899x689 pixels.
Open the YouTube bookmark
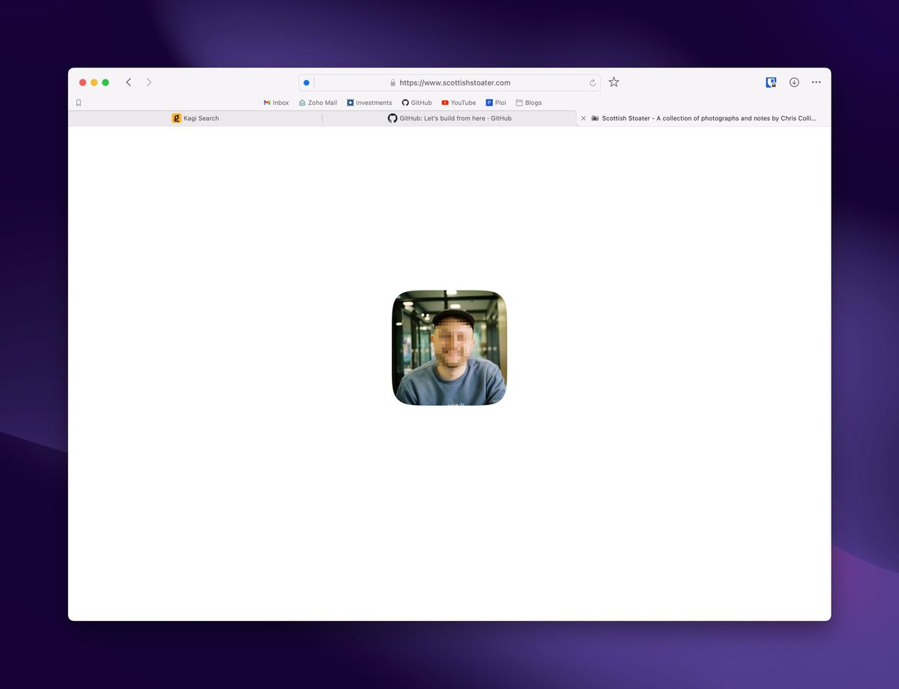(458, 103)
